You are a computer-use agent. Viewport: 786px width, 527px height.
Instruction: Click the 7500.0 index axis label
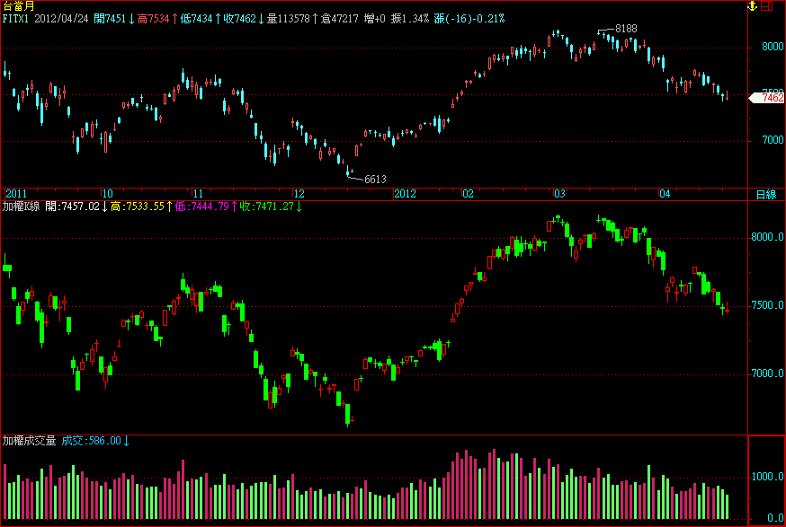click(767, 306)
